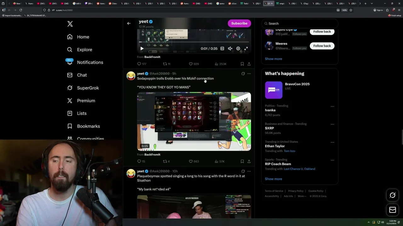403x226 pixels.
Task: Click the Subscribe button
Action: pyautogui.click(x=239, y=23)
